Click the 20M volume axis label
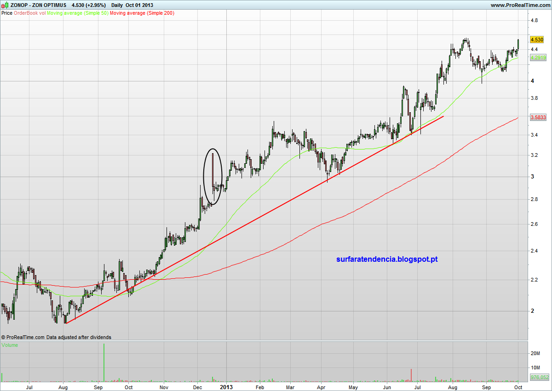552x391 pixels. click(x=535, y=353)
